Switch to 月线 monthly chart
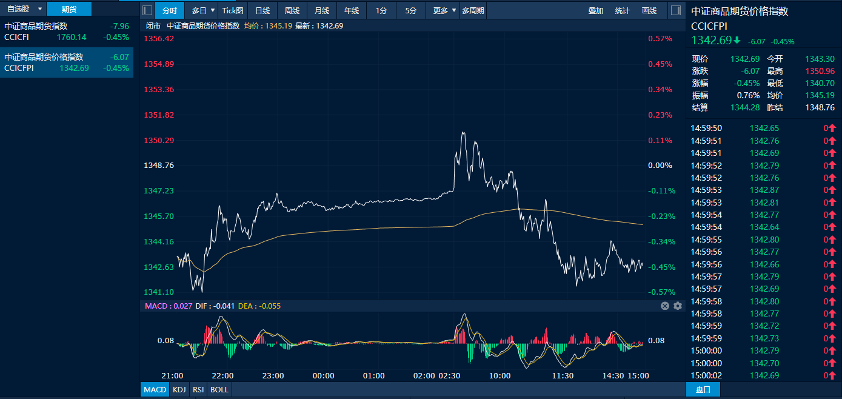This screenshot has width=842, height=399. [x=322, y=10]
